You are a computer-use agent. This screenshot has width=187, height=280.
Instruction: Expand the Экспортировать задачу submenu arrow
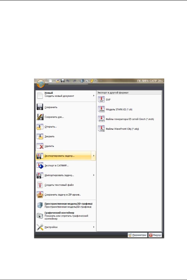(93, 156)
